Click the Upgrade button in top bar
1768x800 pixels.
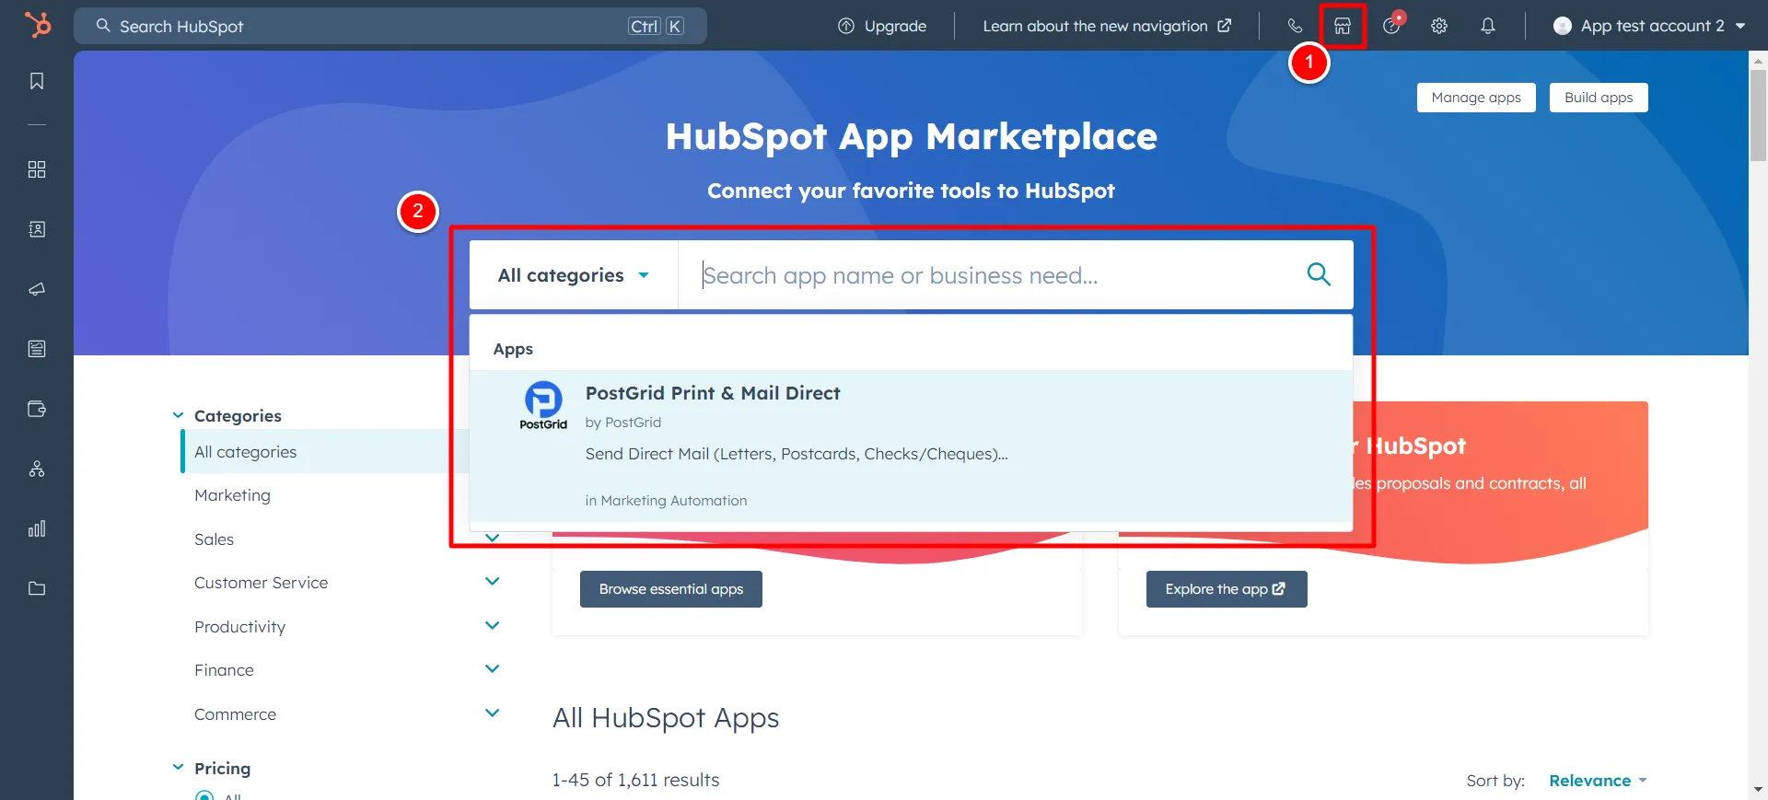(882, 26)
